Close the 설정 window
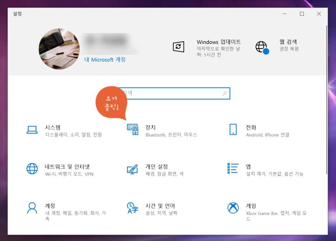The height and width of the screenshot is (241, 336). coord(319,14)
